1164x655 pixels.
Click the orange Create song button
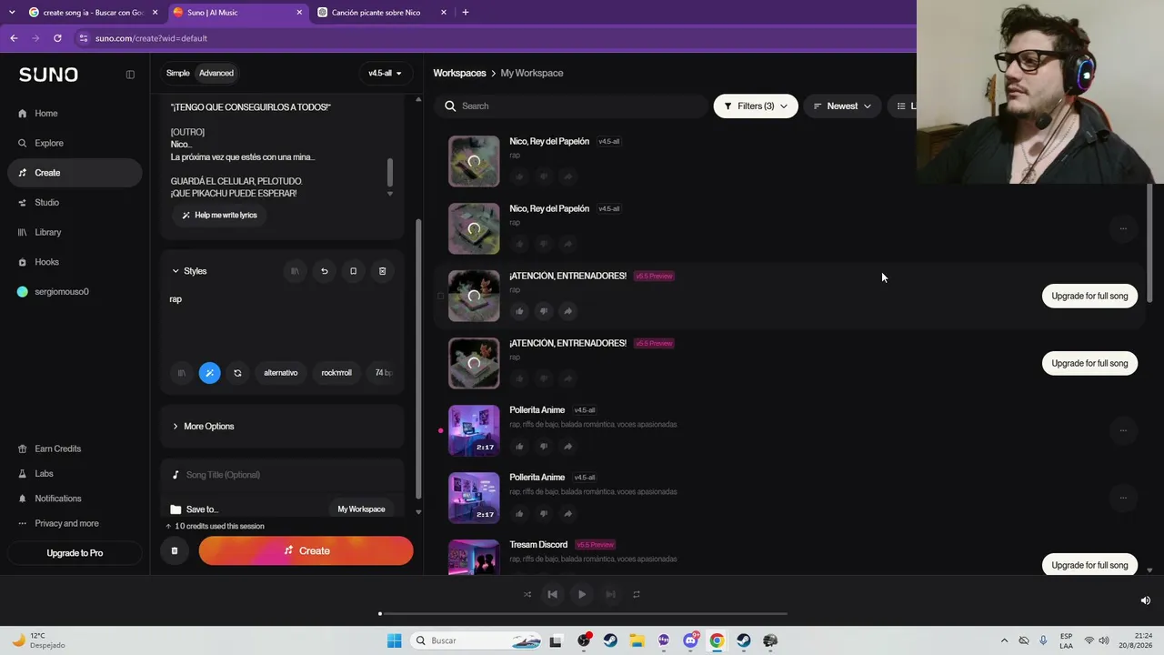306,550
